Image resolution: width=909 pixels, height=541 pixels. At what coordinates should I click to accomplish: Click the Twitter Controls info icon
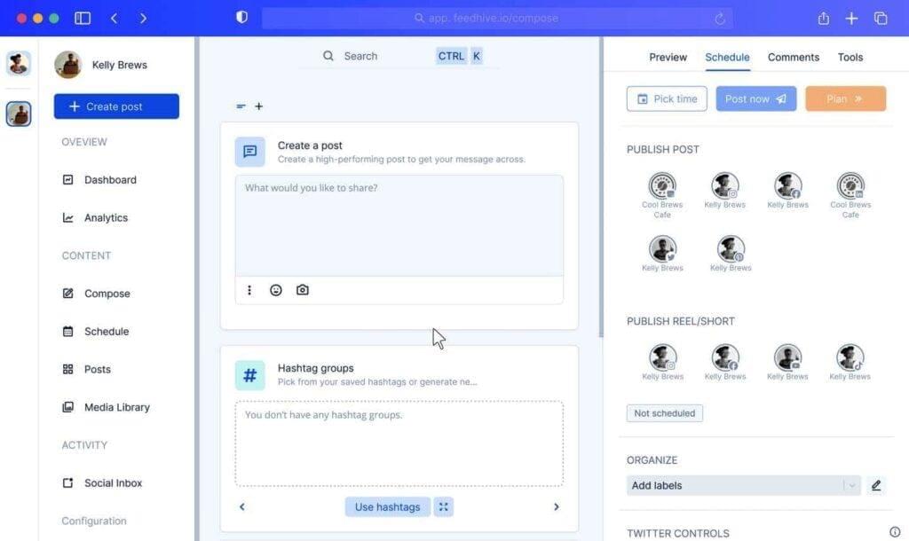tap(895, 532)
